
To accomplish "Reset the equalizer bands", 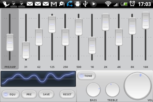I will (67, 94).
